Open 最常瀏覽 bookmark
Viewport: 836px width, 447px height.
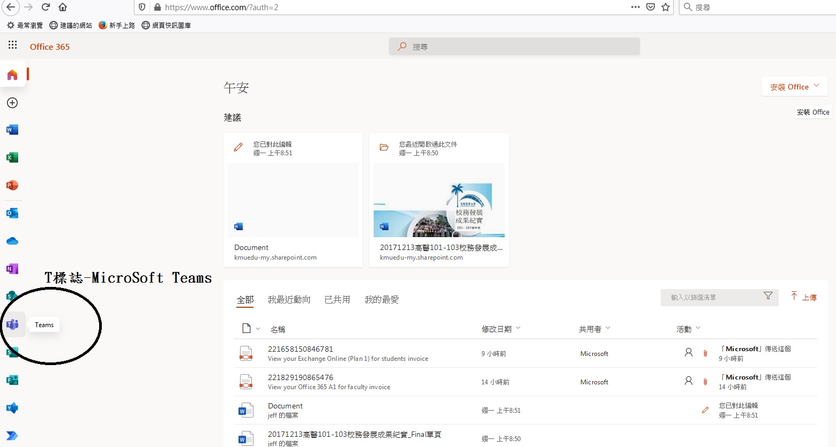[25, 25]
